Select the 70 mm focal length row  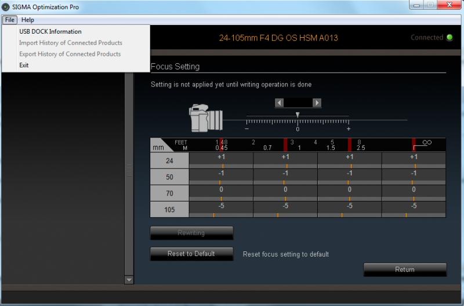click(169, 193)
